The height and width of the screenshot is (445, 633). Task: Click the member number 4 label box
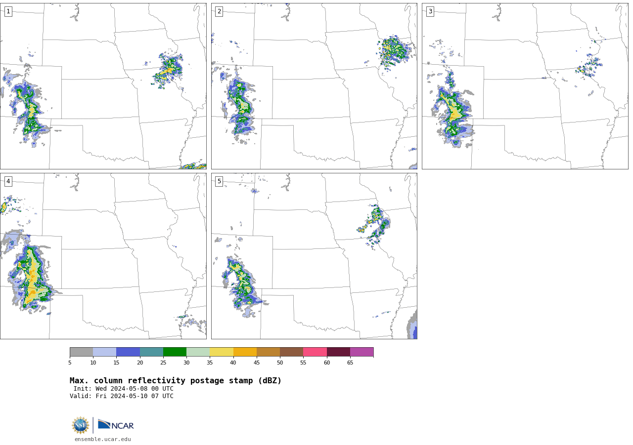(8, 181)
